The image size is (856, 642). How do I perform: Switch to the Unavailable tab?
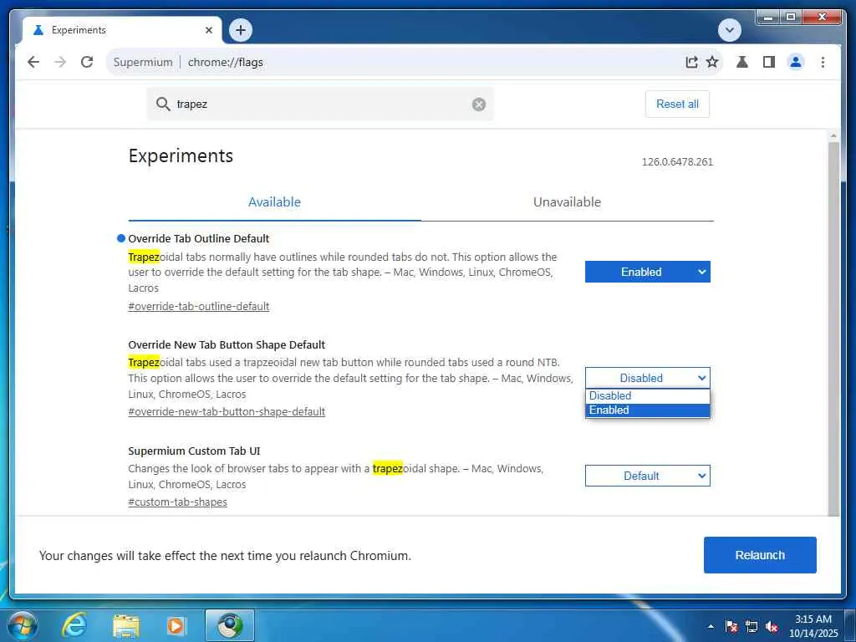pos(567,202)
